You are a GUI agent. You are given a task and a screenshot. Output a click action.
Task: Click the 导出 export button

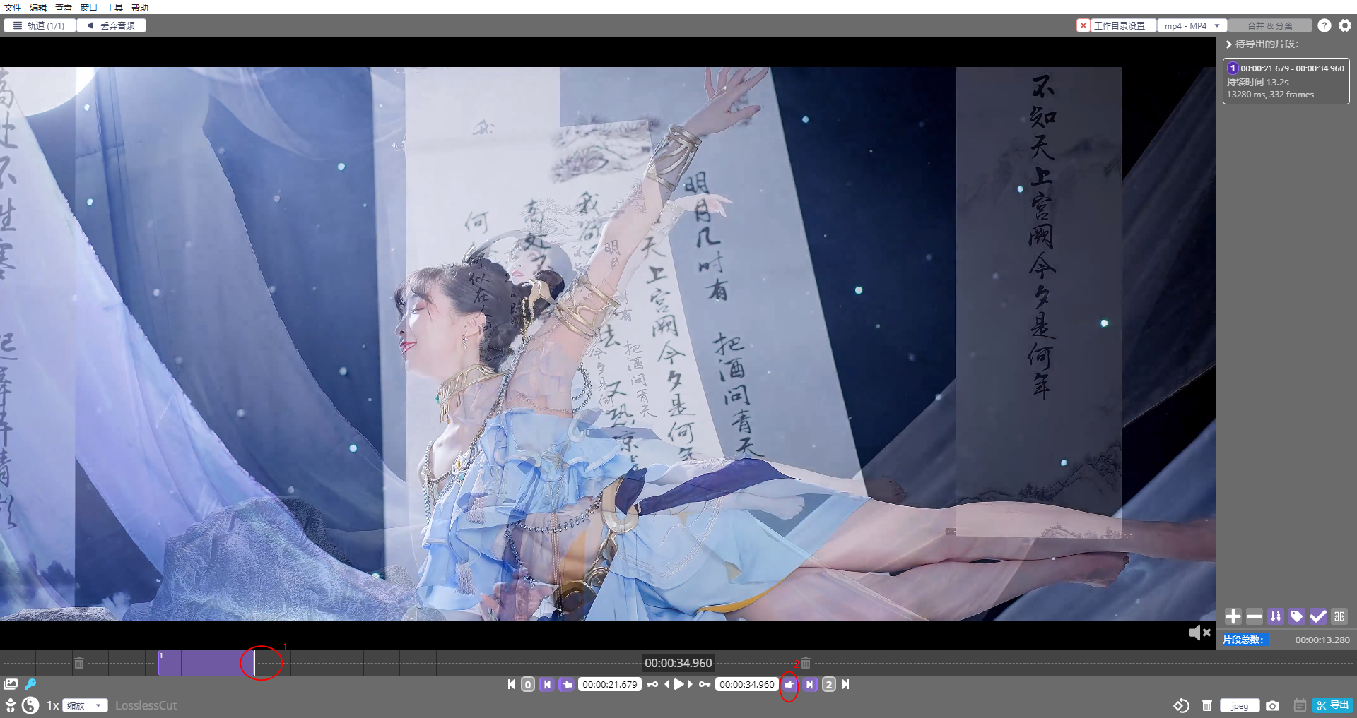pos(1332,705)
